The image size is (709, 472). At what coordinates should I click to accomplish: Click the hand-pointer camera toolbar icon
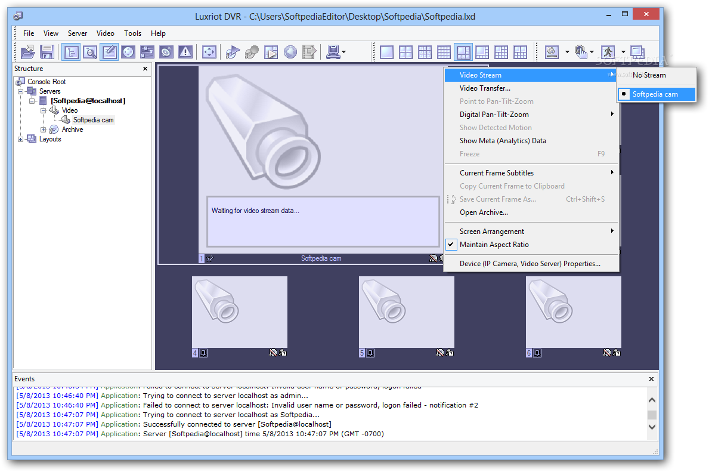tap(581, 52)
